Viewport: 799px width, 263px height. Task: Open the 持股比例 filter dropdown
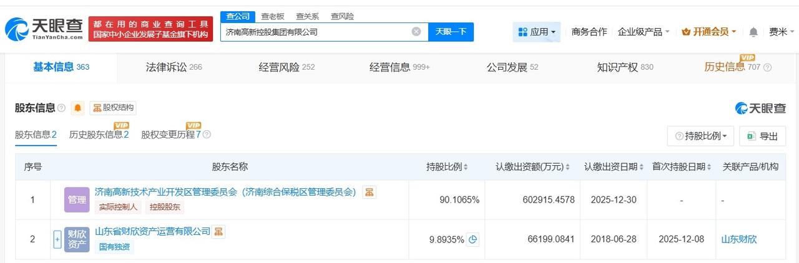701,136
